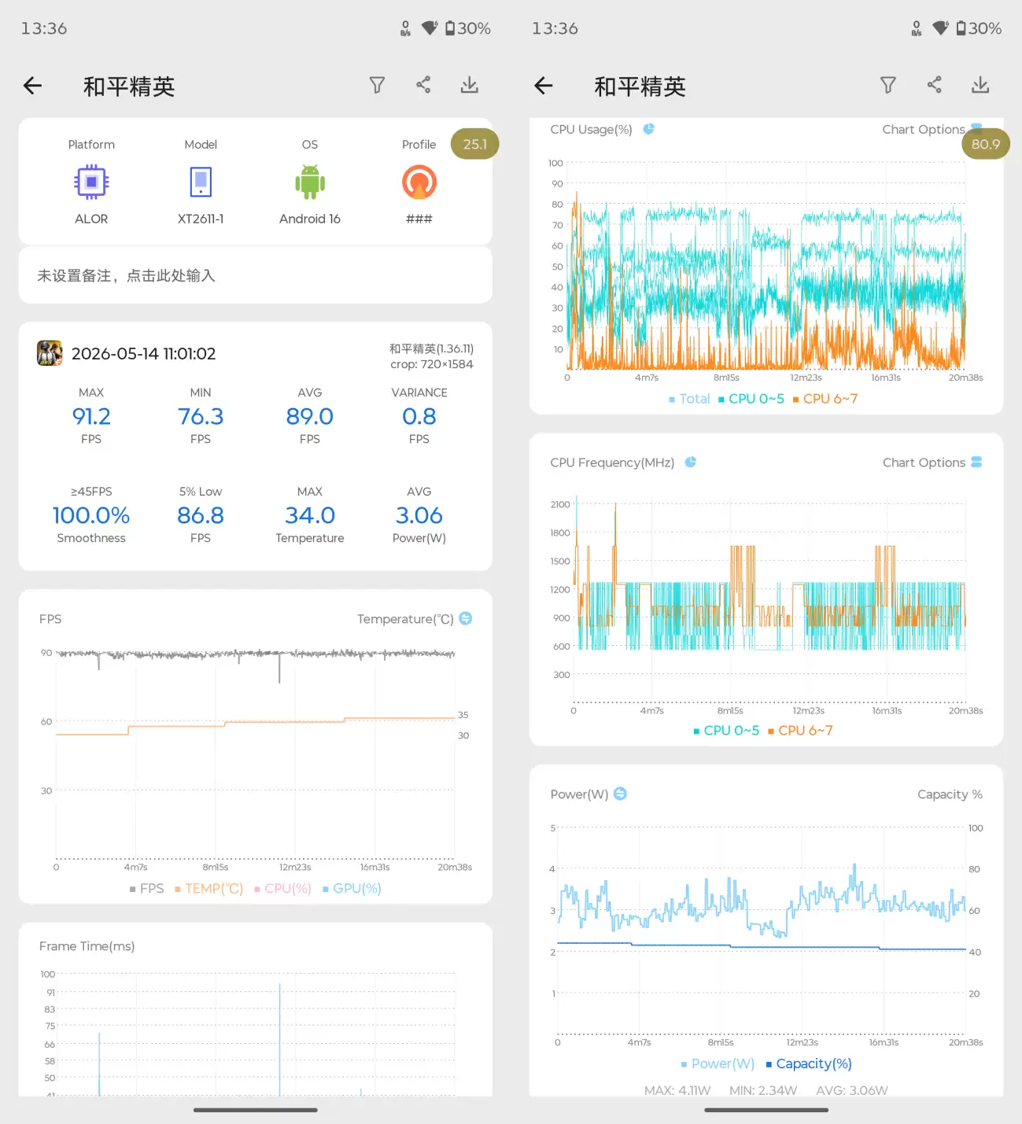Select the AVG 89.0 FPS value
Image resolution: width=1022 pixels, height=1124 pixels.
tap(310, 416)
